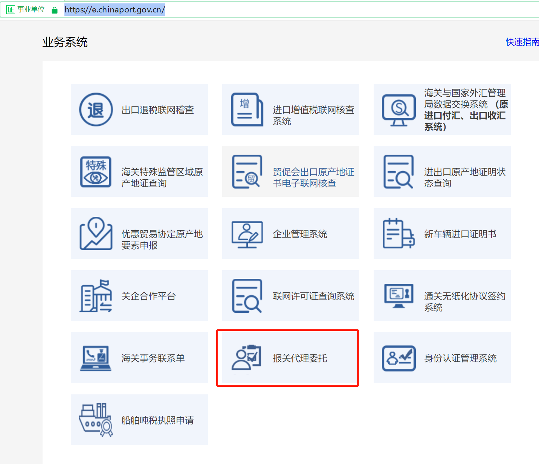Open 贸促会出口原产地证书电子联网核查 link
Viewport: 539px width, 464px height.
point(313,177)
